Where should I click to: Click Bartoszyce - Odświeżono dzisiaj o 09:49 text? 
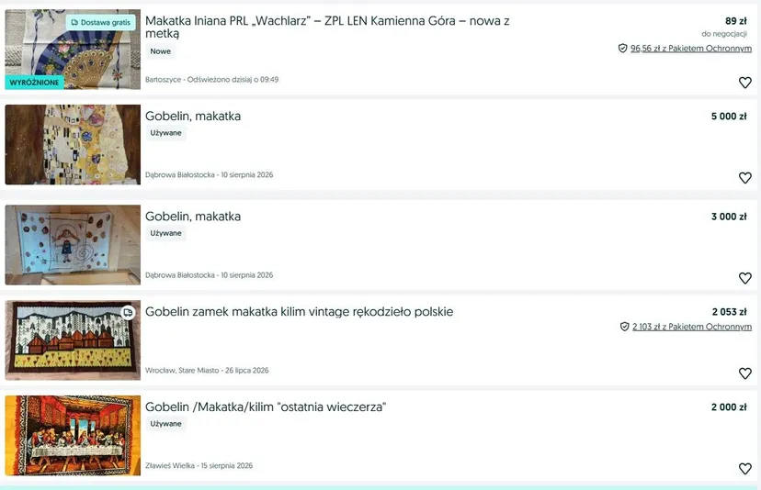[x=211, y=80]
